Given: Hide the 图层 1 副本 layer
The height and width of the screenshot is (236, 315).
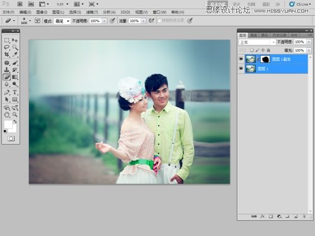Looking at the screenshot, I should [x=241, y=59].
